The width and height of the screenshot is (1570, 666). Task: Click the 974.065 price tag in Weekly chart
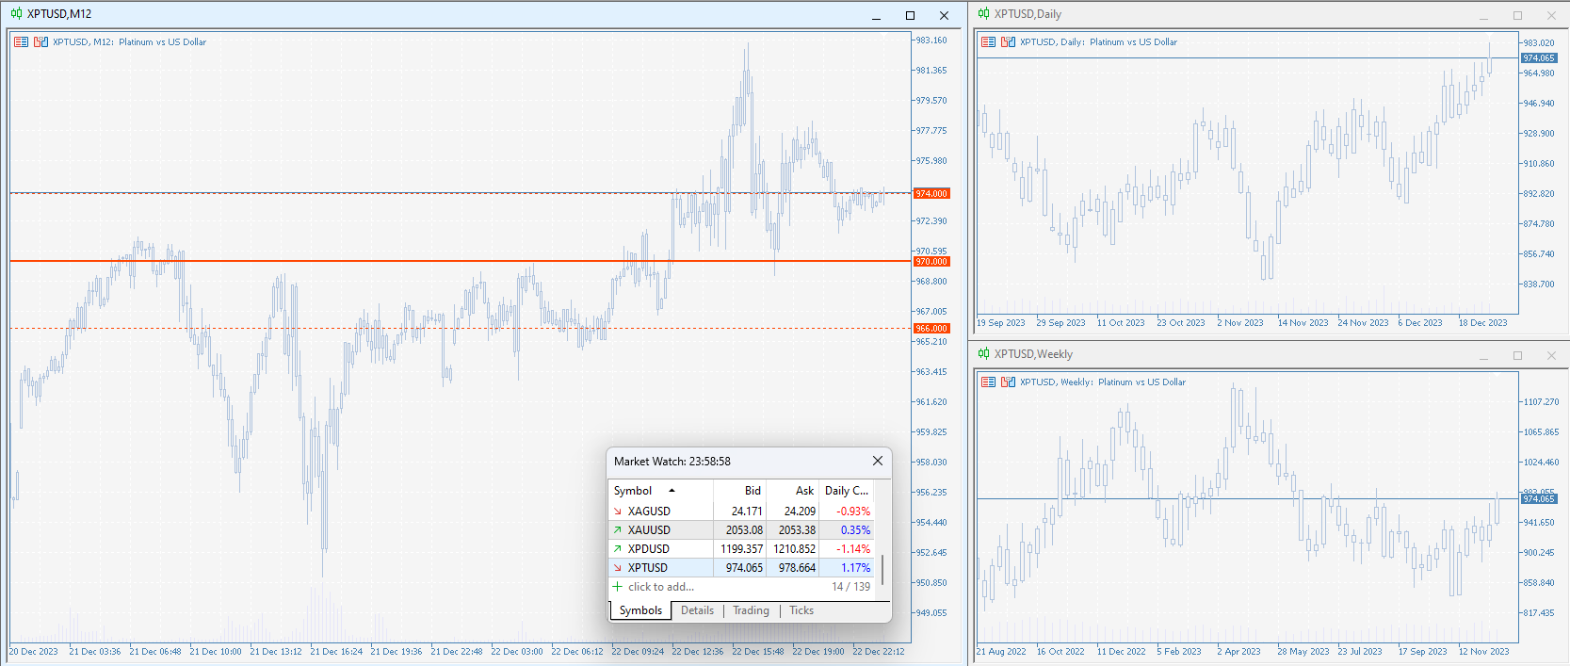[1539, 498]
